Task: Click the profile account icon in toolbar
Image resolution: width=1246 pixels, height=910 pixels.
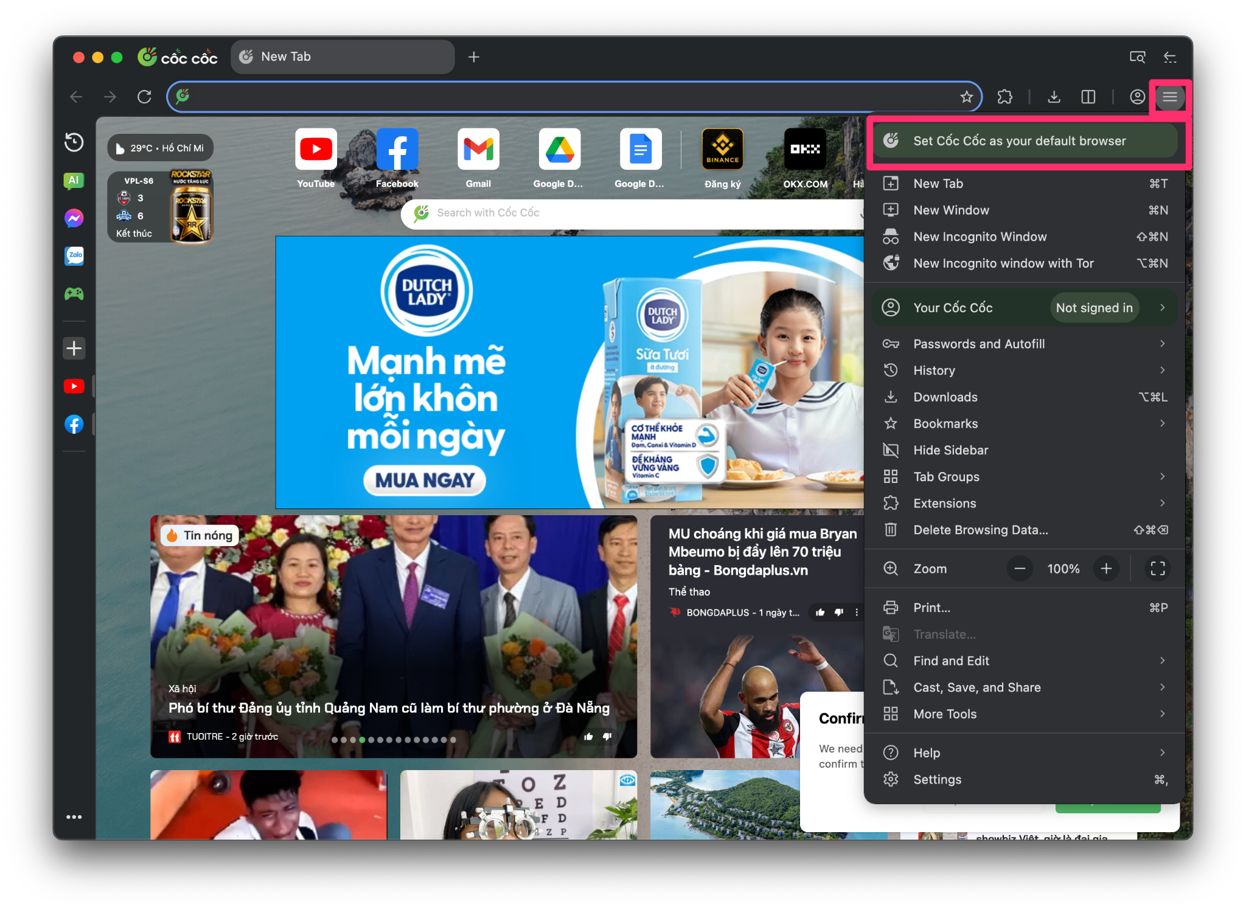Action: coord(1136,97)
